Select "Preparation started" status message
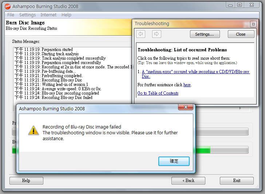The width and height of the screenshot is (265, 194). tap(44, 50)
